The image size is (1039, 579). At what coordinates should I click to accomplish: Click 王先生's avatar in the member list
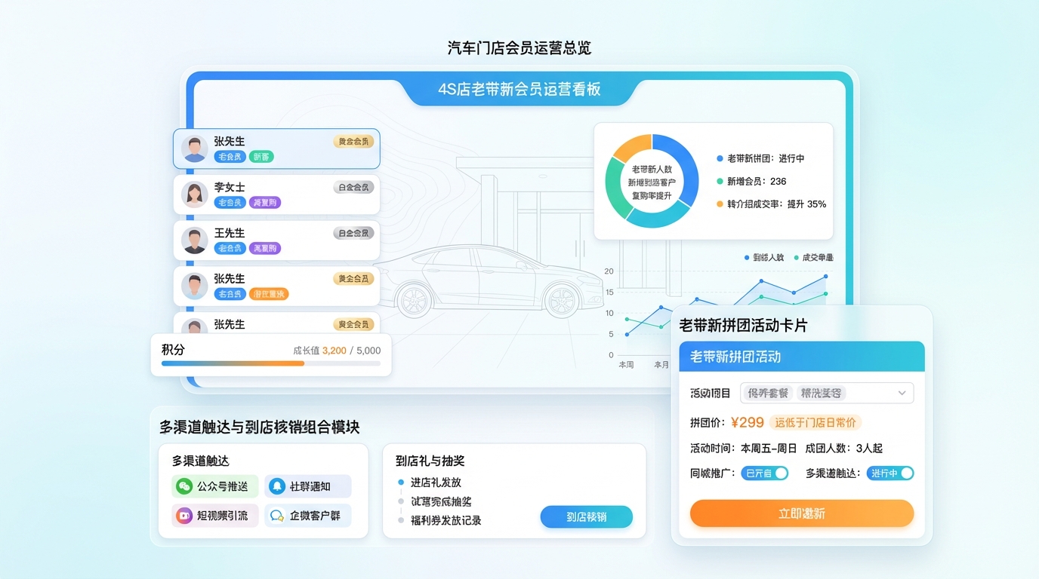pyautogui.click(x=195, y=240)
